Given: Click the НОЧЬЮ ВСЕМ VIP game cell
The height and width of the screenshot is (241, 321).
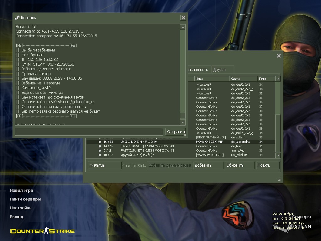Looking at the screenshot, I should tap(209, 142).
